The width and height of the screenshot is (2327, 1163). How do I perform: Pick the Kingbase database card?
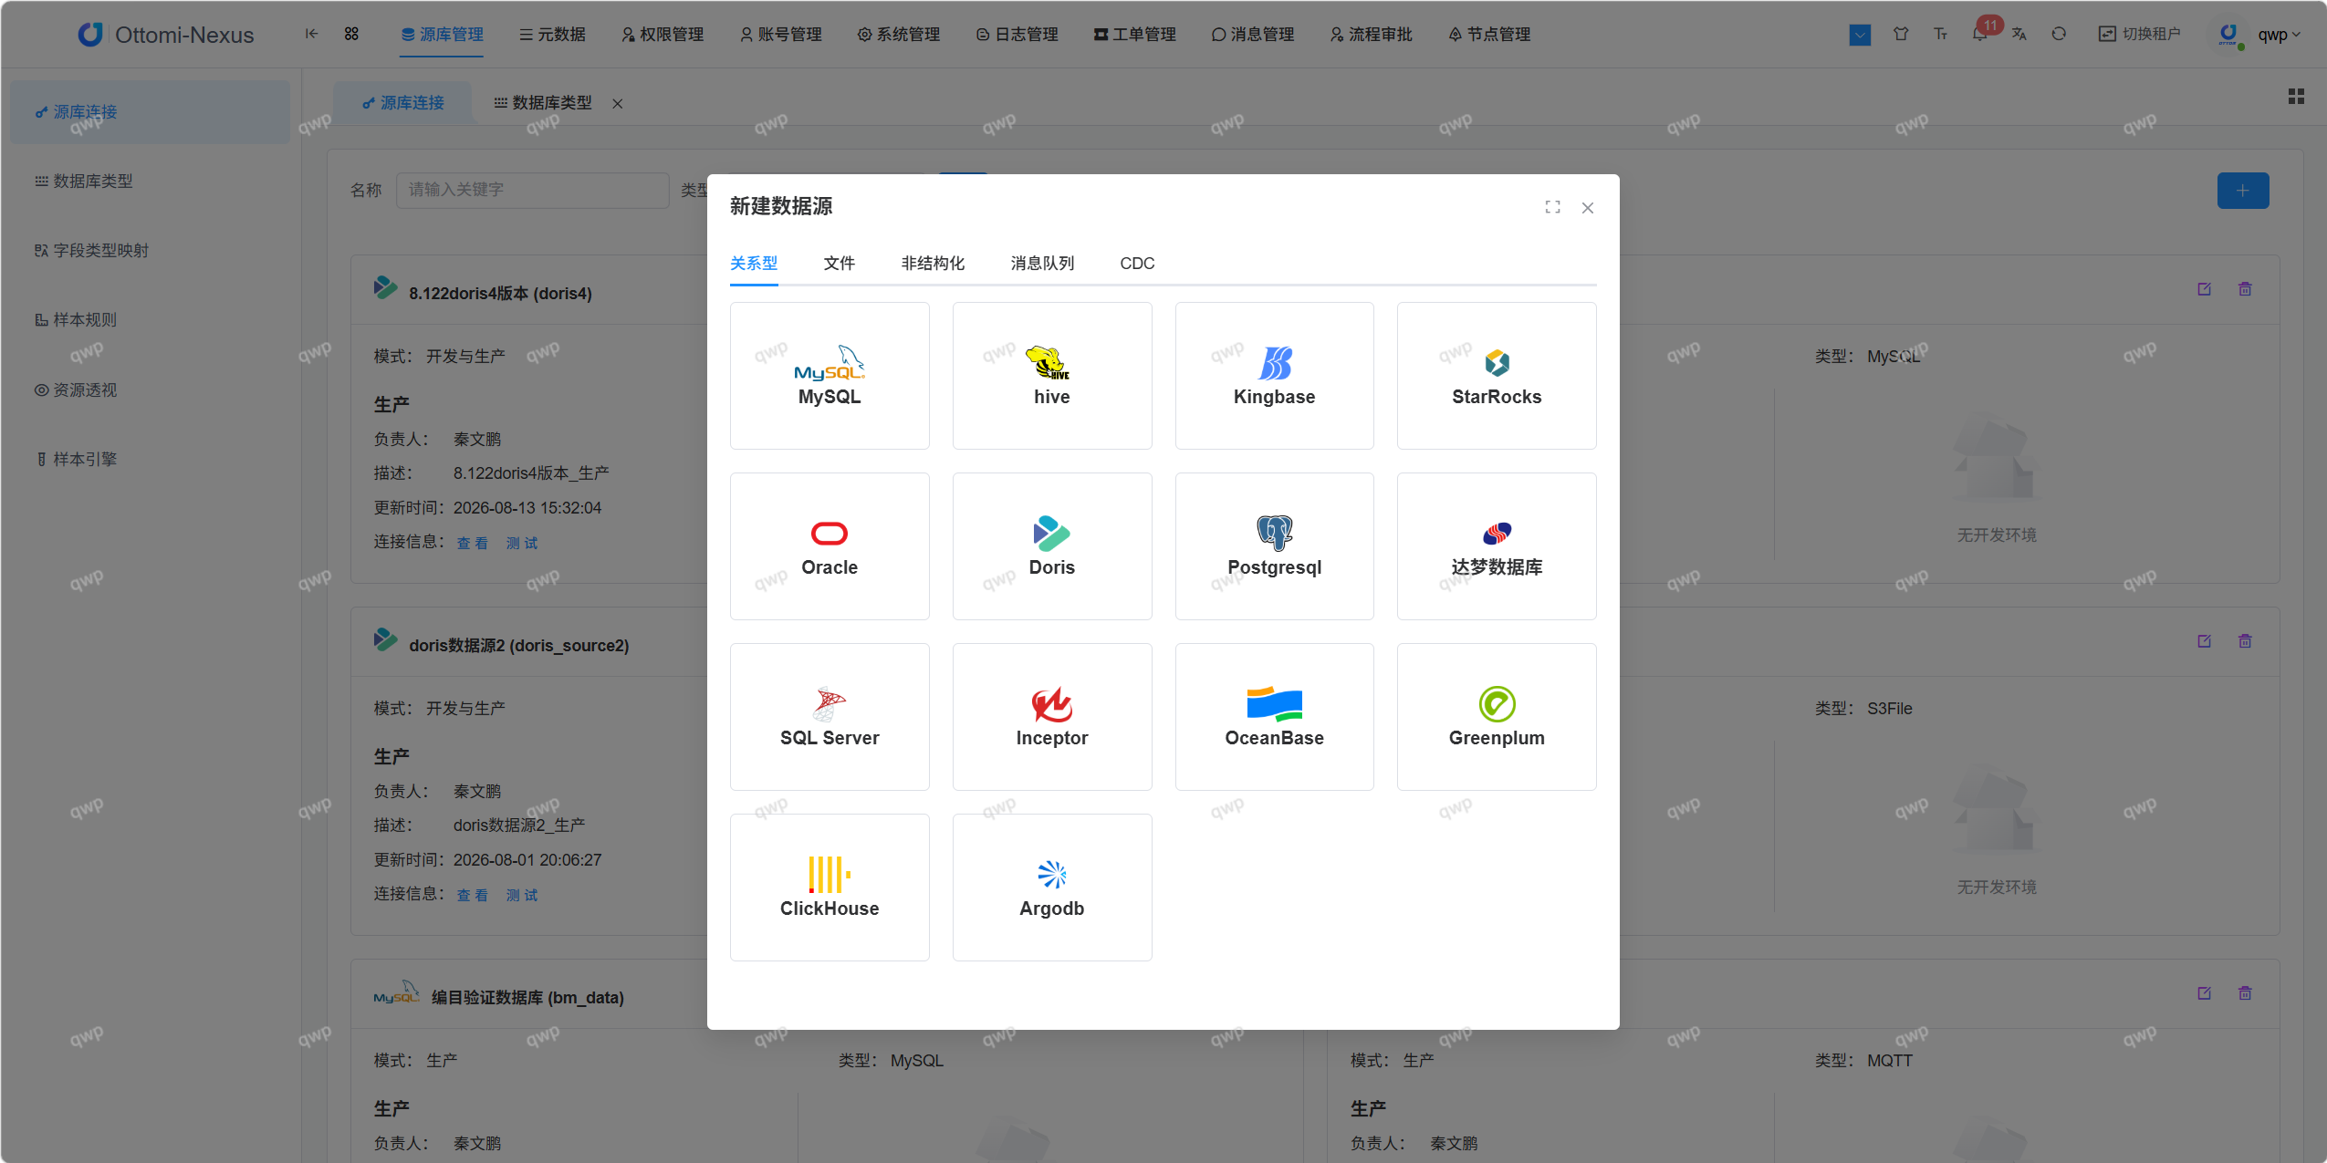1274,376
